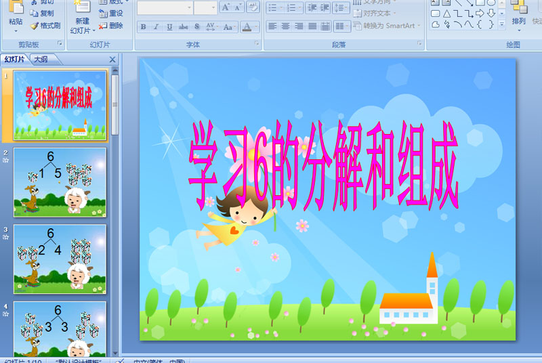Select slide 1 title thumbnail
The width and height of the screenshot is (542, 363).
60,106
